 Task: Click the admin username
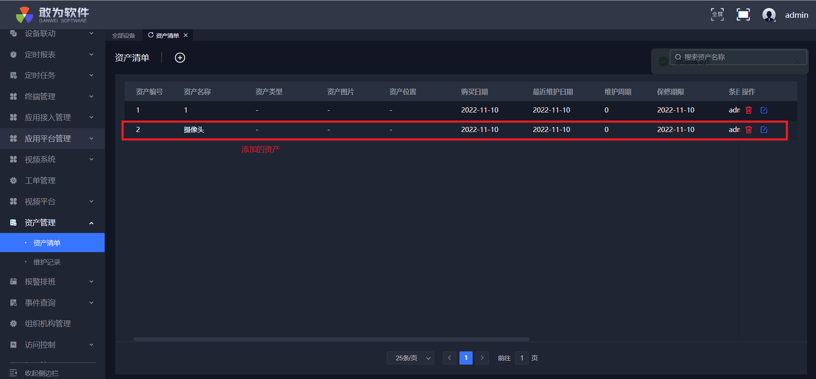[796, 15]
